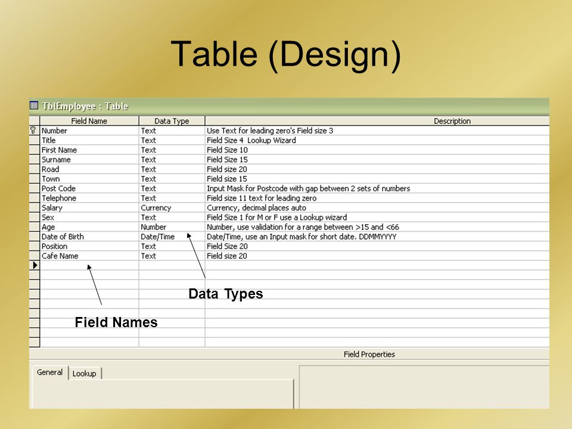572x429 pixels.
Task: Select the 'Date of Birth' field name cell
Action: tap(89, 237)
